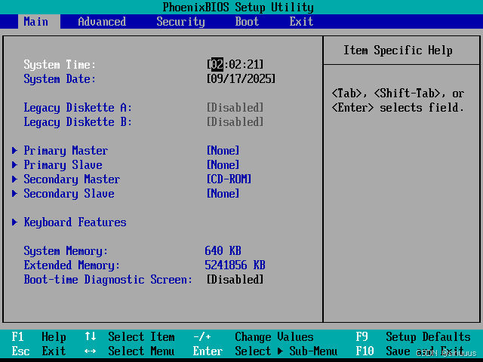Expand Secondary Master submenu arrow
This screenshot has width=483, height=362.
pos(14,179)
